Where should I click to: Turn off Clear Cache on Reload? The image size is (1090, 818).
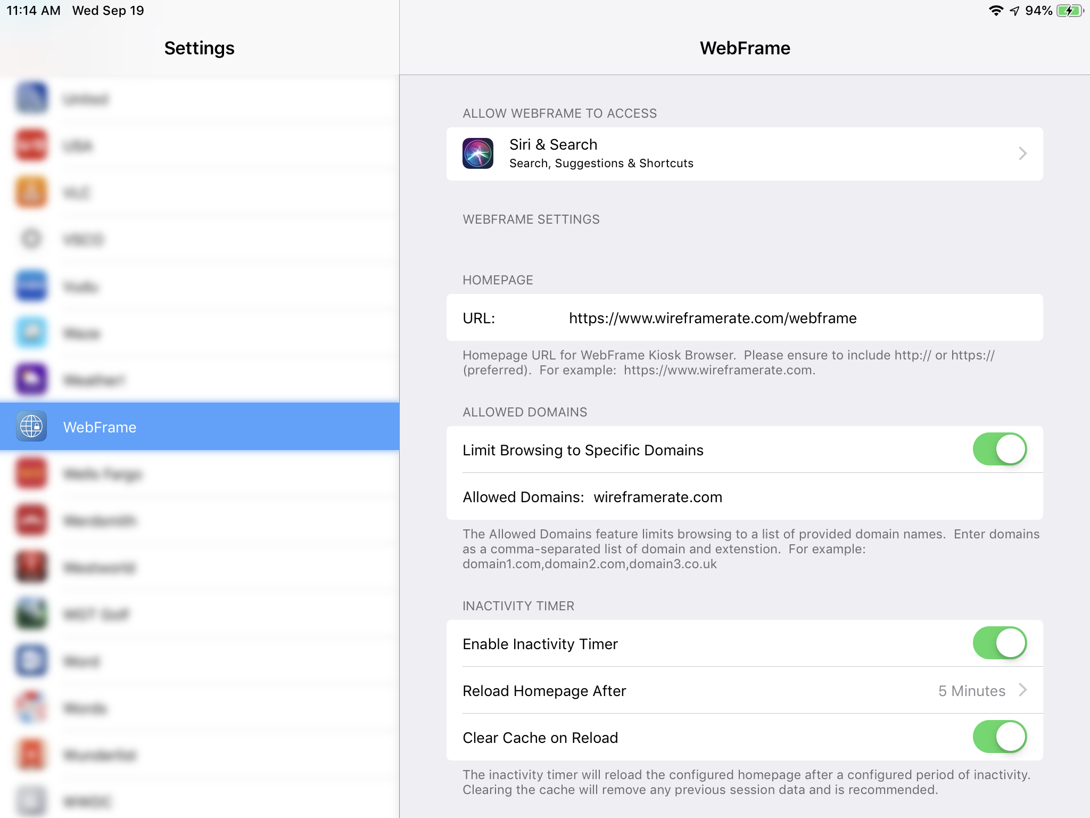click(1000, 737)
